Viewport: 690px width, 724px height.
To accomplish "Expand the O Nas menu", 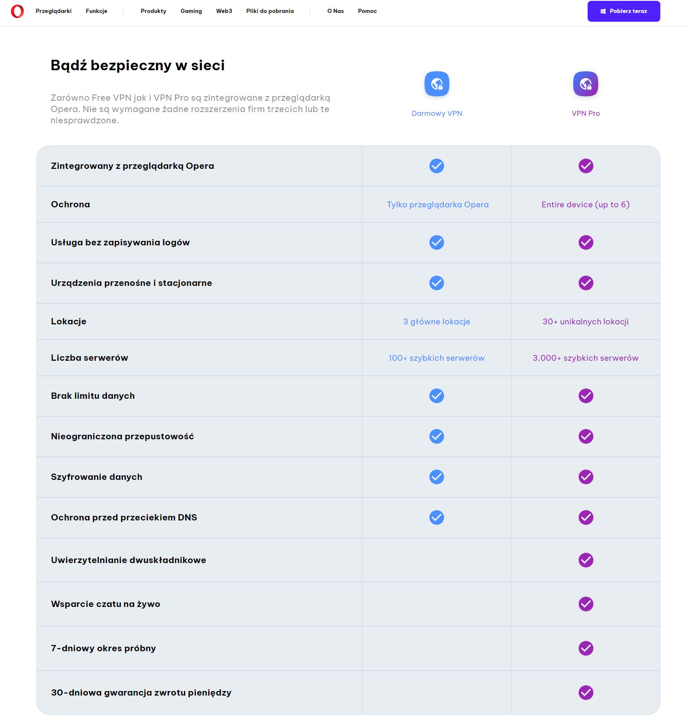I will pyautogui.click(x=336, y=11).
